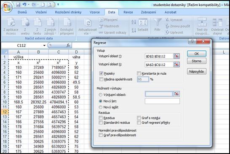This screenshot has width=230, height=154.
Task: Check the Standardní rezidua checkbox
Action: coord(101,123)
